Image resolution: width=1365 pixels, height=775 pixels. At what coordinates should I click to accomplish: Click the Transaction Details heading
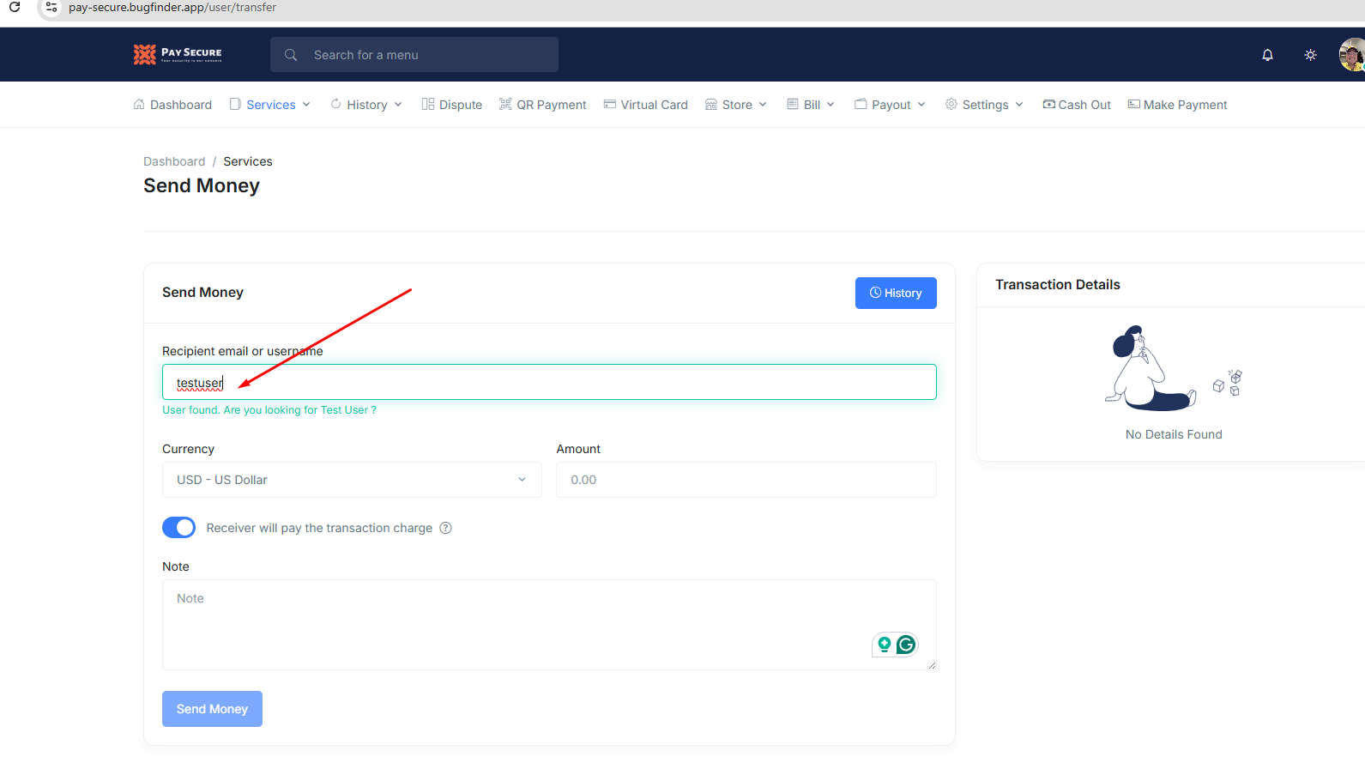pyautogui.click(x=1058, y=285)
